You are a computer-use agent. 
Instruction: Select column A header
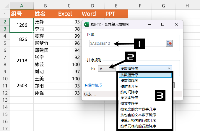pos(22,6)
